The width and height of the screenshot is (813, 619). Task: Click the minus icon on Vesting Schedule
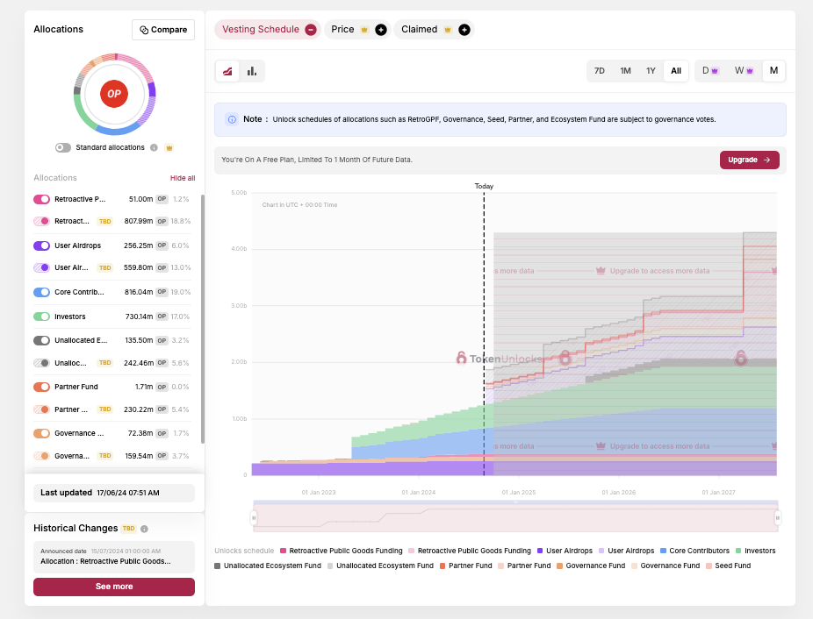(311, 30)
